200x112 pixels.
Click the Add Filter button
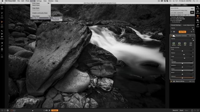[182, 32]
